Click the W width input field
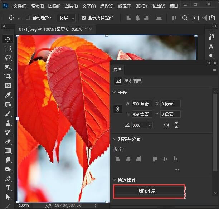219x209 pixels. tap(141, 104)
